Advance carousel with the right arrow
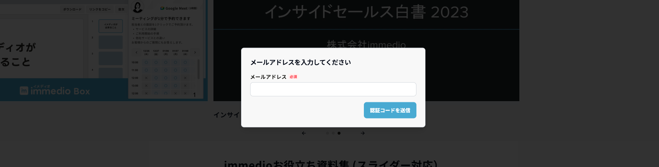Viewport: 659px width, 167px height. pyautogui.click(x=363, y=133)
